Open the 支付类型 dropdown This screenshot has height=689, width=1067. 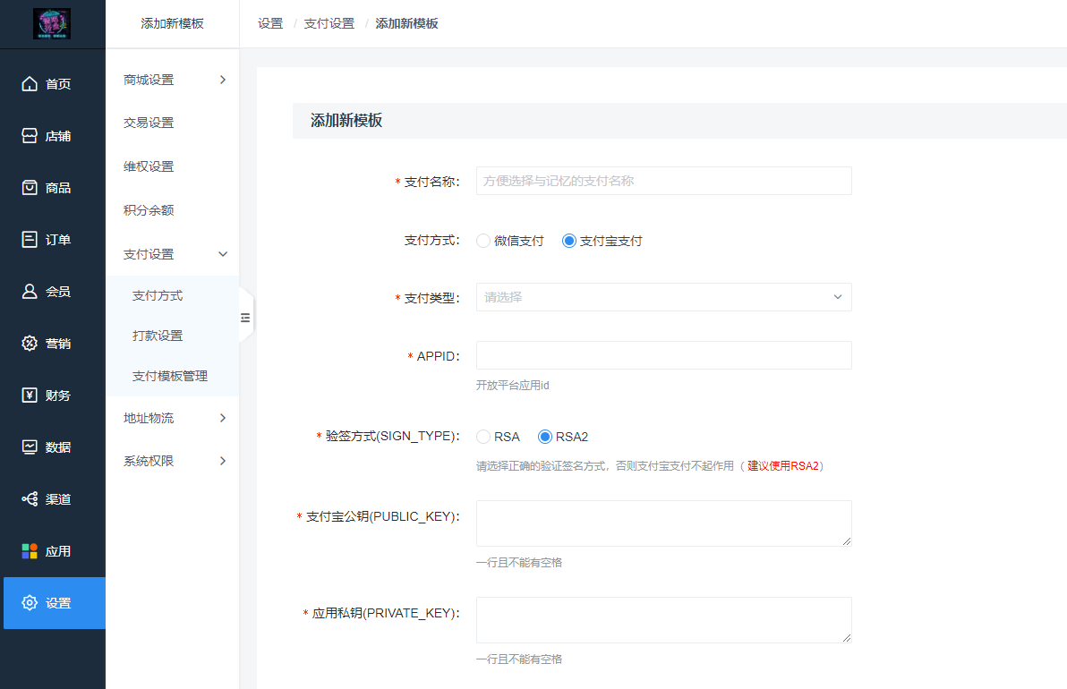[663, 297]
